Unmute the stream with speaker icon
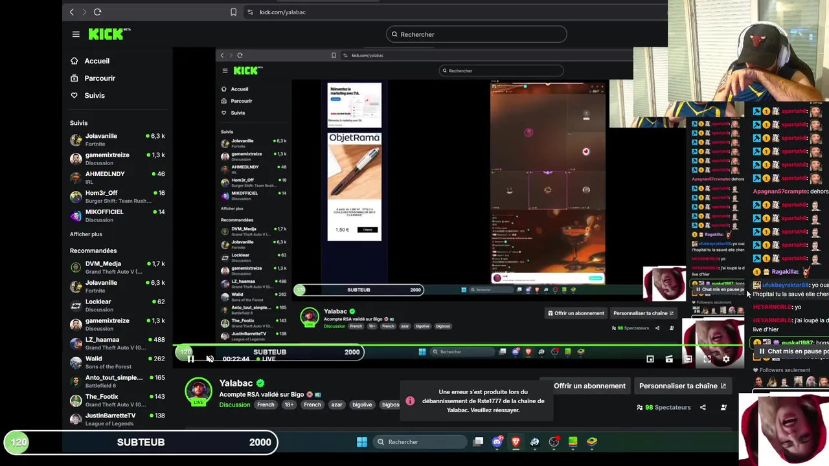829x466 pixels. coord(210,359)
